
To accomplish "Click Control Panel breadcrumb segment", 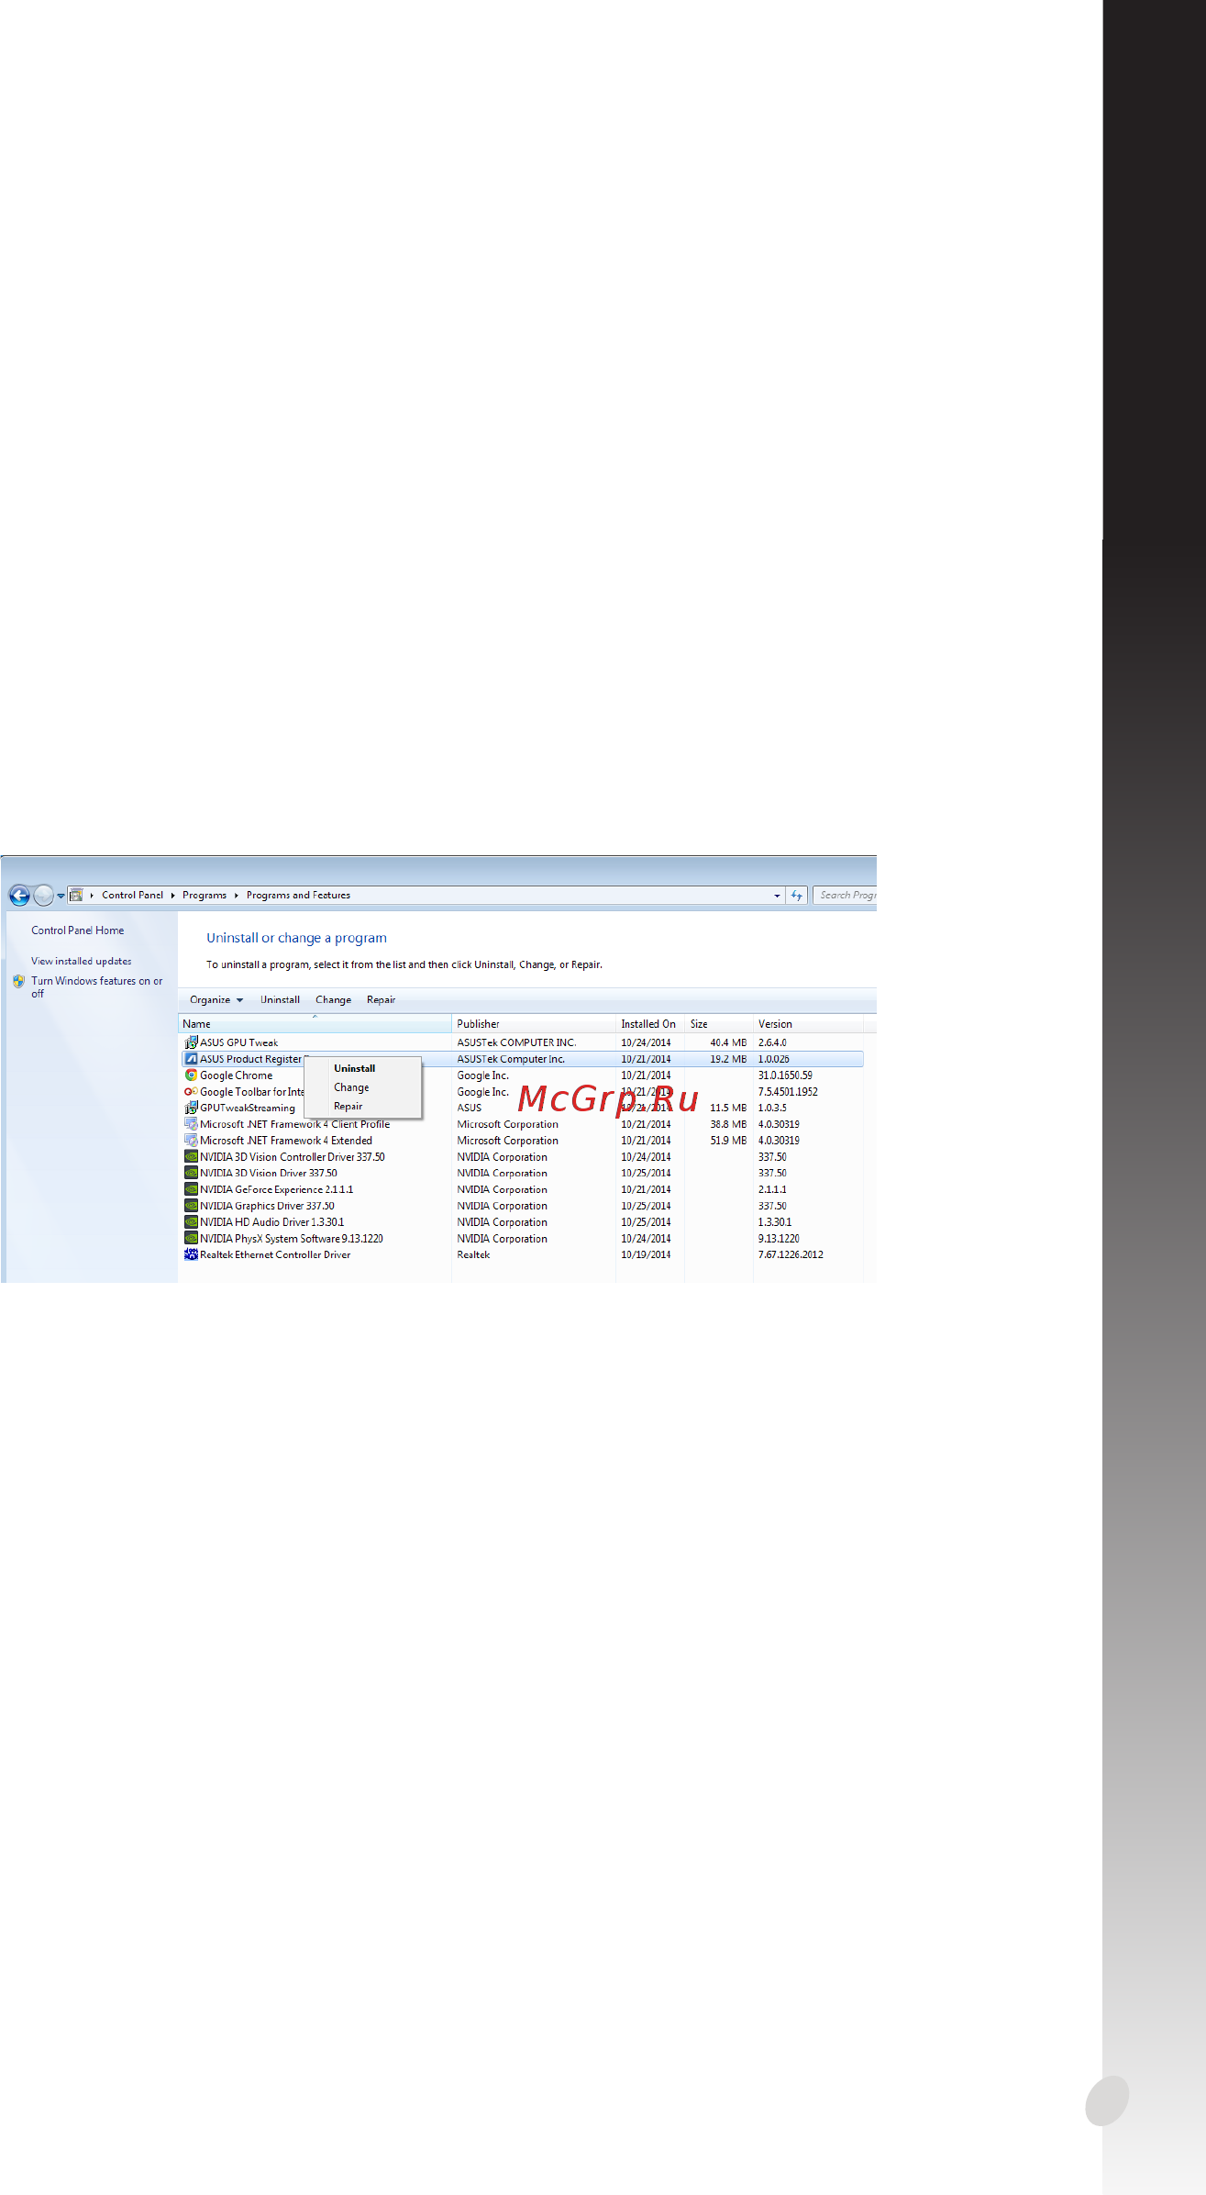I will [132, 895].
